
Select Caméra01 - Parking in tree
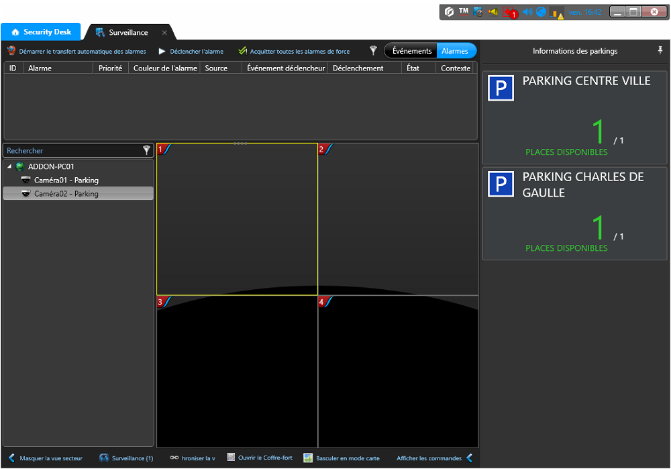point(66,180)
